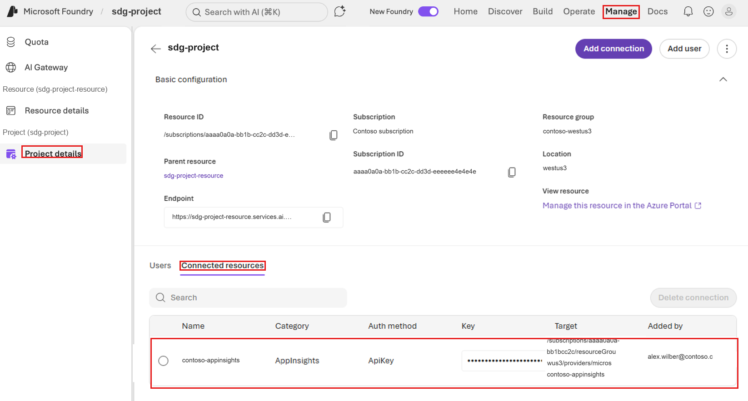Image resolution: width=748 pixels, height=401 pixels.
Task: Go back with the left arrow
Action: [x=156, y=49]
